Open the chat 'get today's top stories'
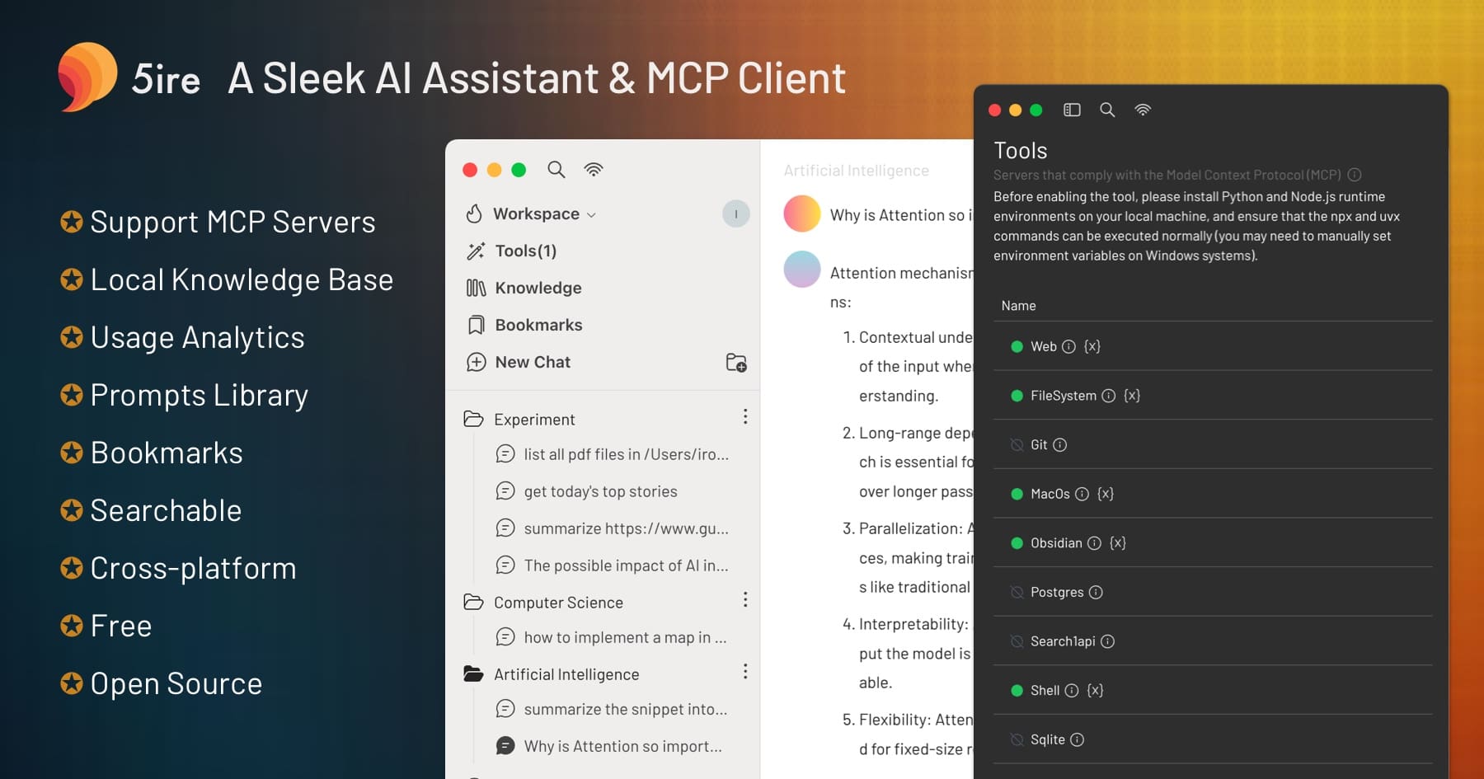Viewport: 1484px width, 779px height. pyautogui.click(x=600, y=490)
